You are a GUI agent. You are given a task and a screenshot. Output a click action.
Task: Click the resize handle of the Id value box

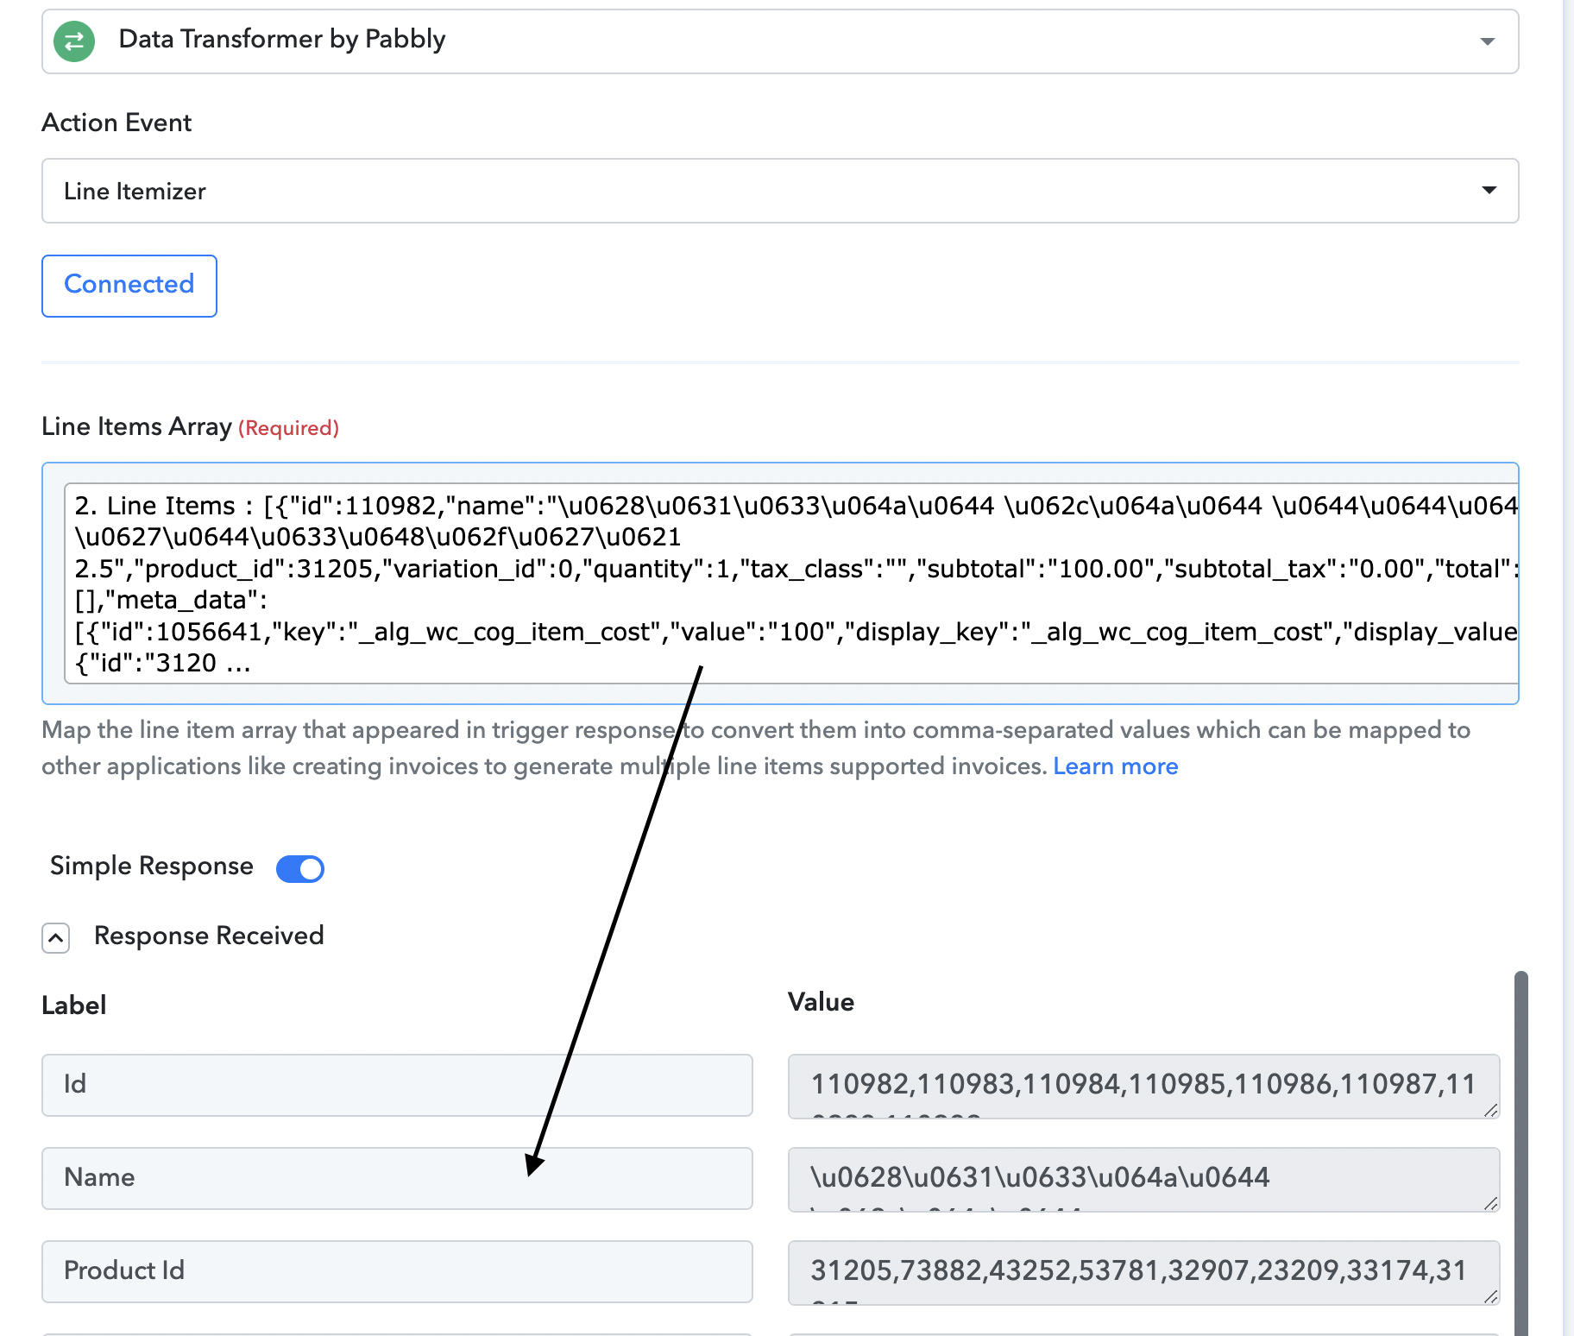coord(1490,1110)
